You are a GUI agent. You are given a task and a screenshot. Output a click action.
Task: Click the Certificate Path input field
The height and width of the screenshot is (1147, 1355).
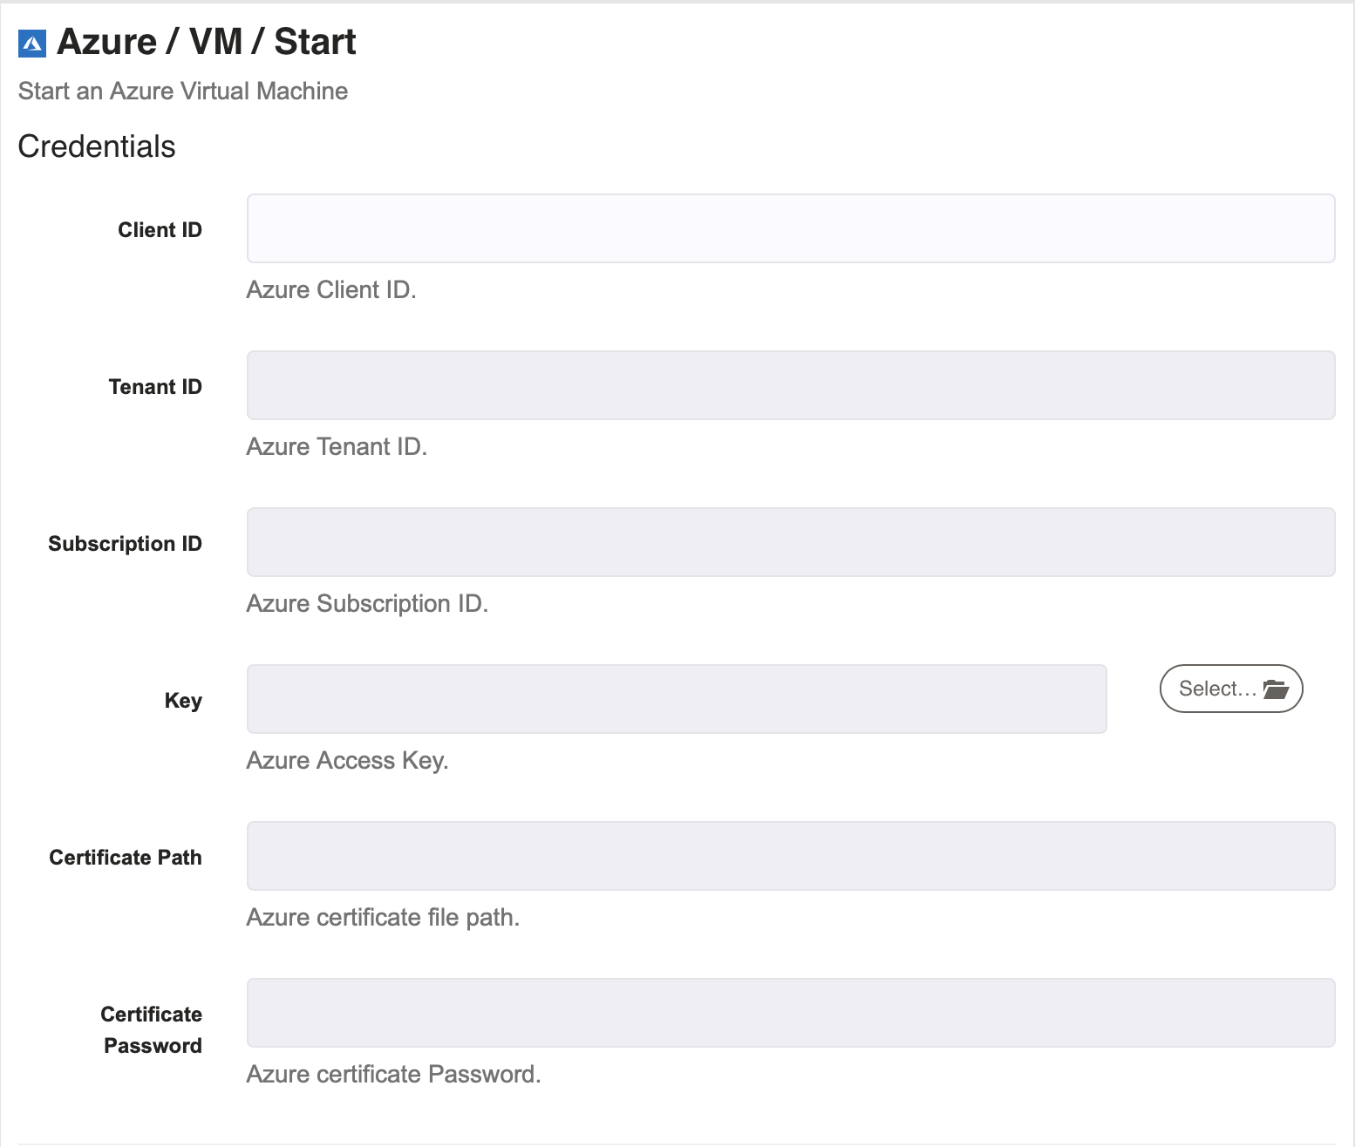[x=791, y=856]
